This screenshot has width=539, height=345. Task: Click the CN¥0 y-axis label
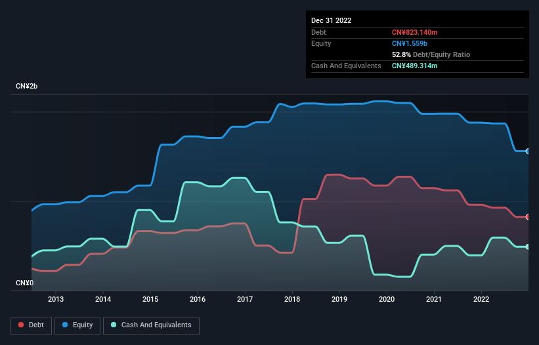point(25,283)
